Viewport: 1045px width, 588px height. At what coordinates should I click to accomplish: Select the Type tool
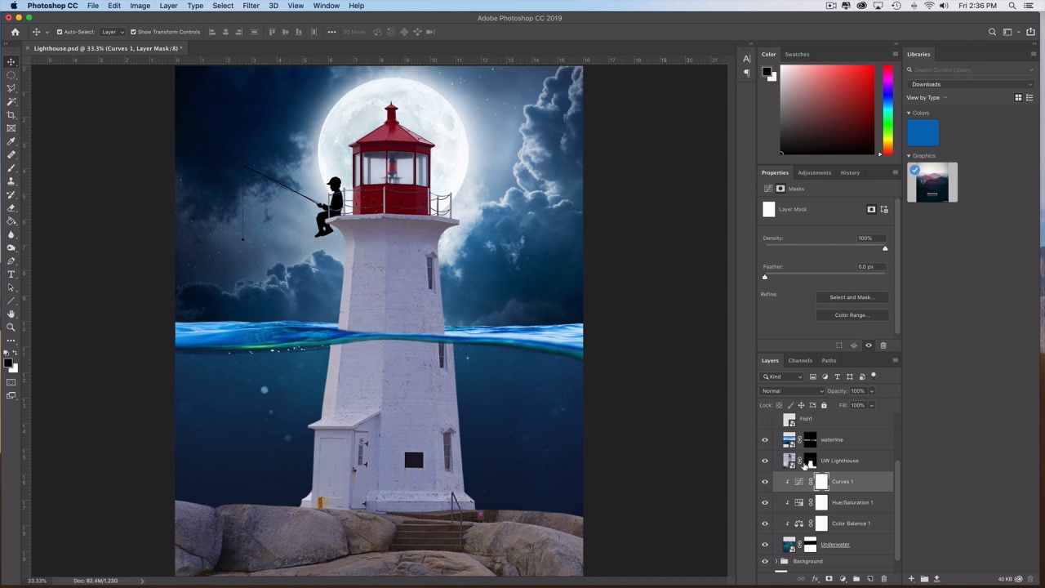pos(11,274)
